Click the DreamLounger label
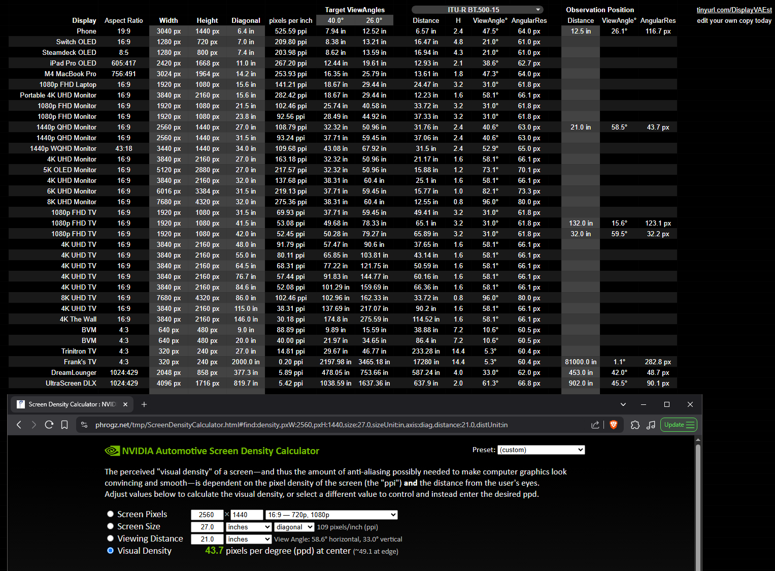The image size is (775, 571). (x=74, y=372)
